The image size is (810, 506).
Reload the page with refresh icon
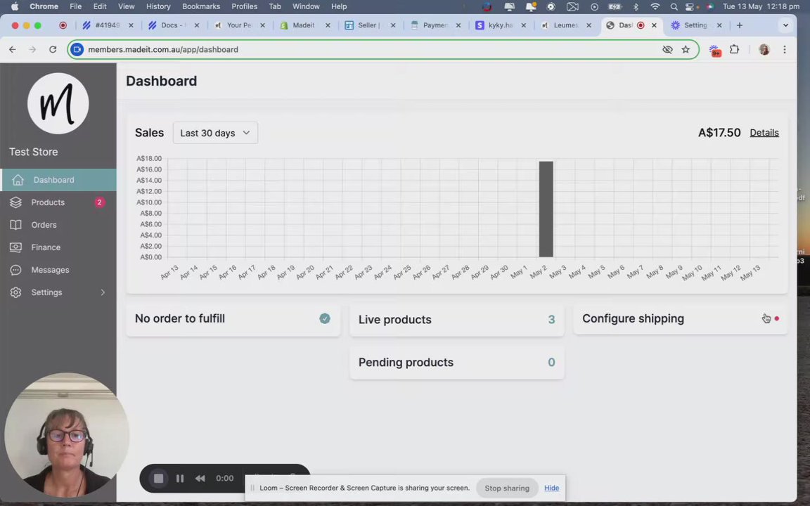tap(53, 50)
